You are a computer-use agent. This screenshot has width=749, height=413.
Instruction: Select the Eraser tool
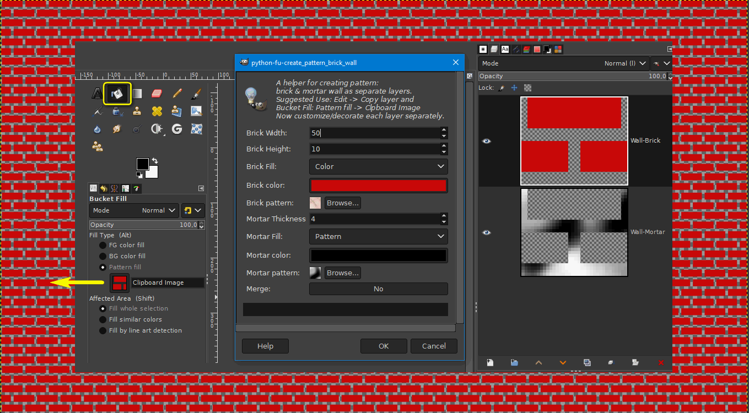click(x=157, y=94)
